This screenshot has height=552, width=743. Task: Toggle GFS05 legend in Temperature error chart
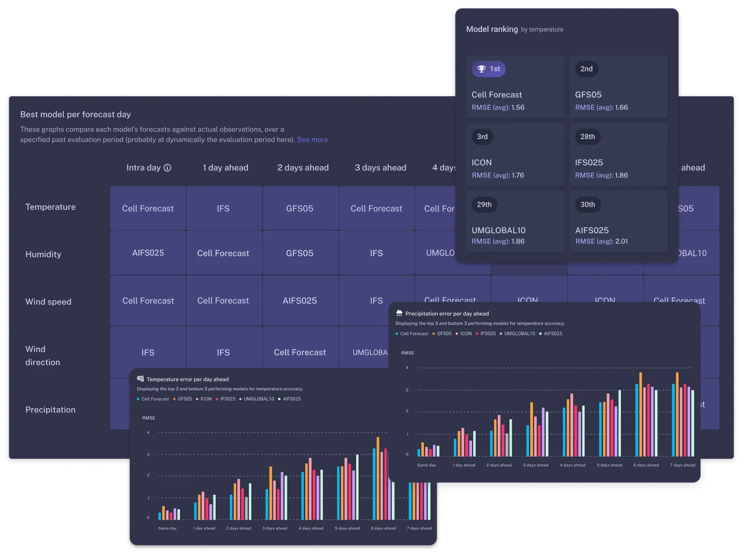(183, 399)
